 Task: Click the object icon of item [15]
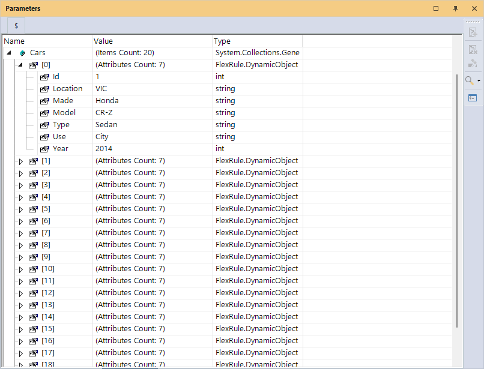pos(34,329)
